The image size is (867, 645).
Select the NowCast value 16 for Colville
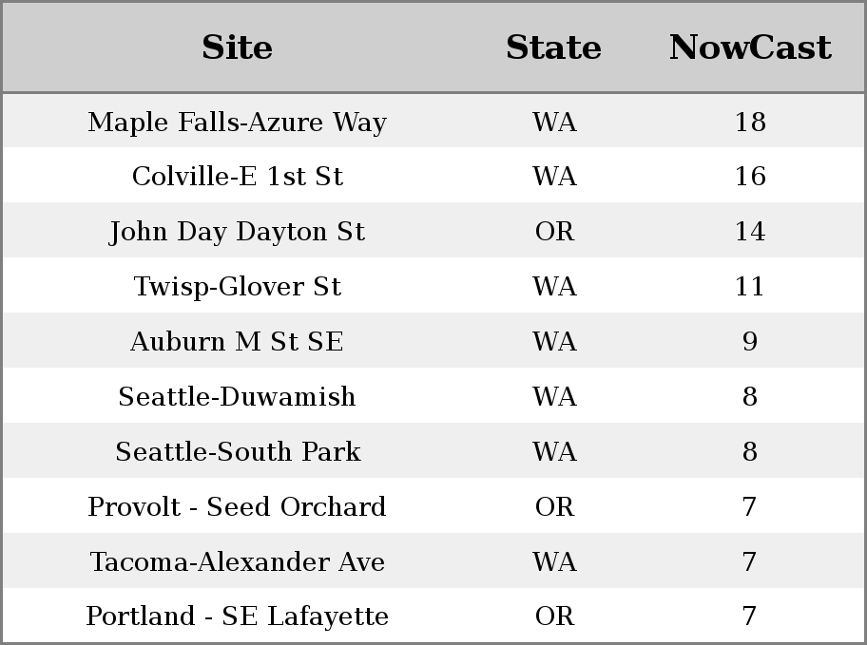pos(750,177)
